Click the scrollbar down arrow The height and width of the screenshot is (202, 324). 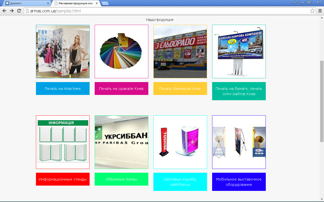(322, 199)
